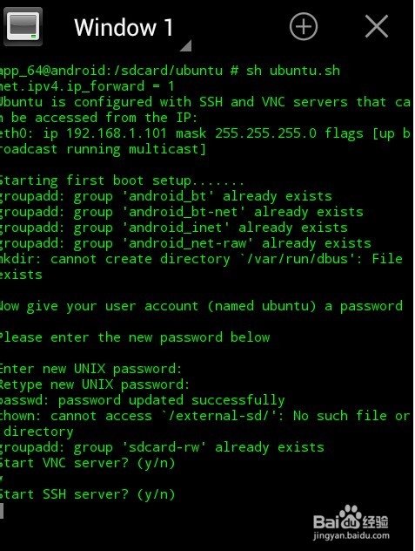Screen dimensions: 415x551
Task: Click the 'sh ubuntu.sh' command text
Action: 293,71
